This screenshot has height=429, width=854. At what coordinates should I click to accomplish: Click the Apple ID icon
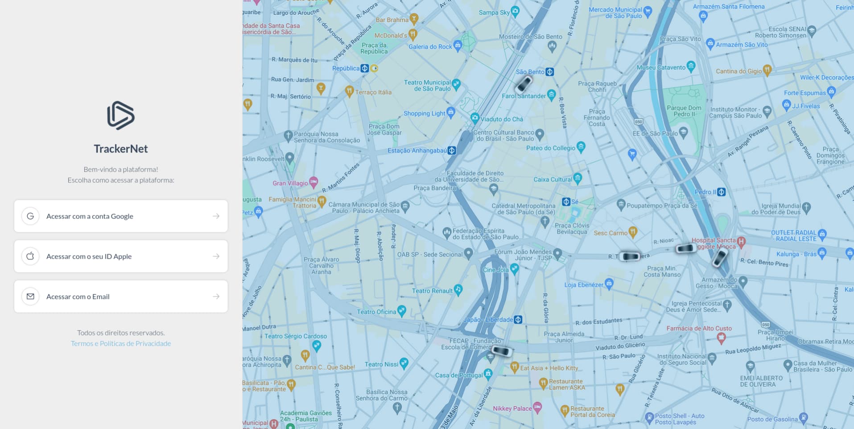point(30,256)
